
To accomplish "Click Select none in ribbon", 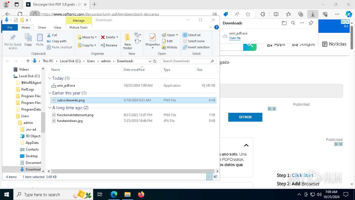I will (194, 41).
